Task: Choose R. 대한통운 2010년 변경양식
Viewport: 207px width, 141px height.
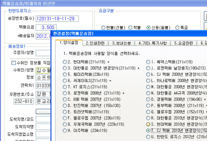Action: pos(148,118)
